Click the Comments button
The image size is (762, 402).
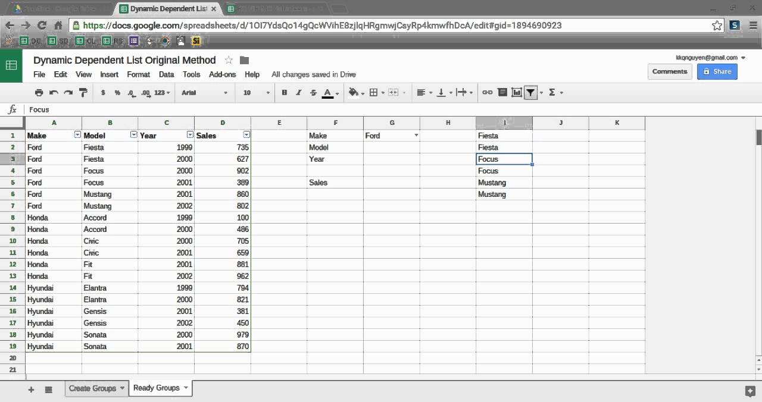(x=669, y=71)
